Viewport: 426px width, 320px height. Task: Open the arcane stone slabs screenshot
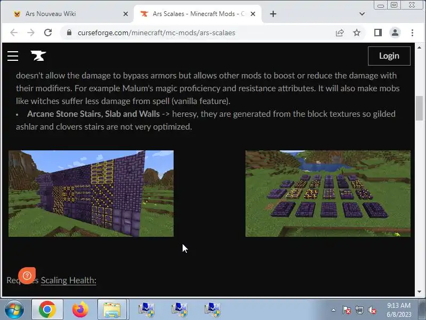[x=328, y=194]
